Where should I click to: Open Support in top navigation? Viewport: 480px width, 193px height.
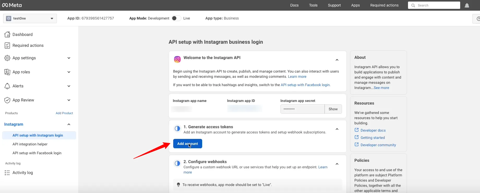tap(334, 5)
